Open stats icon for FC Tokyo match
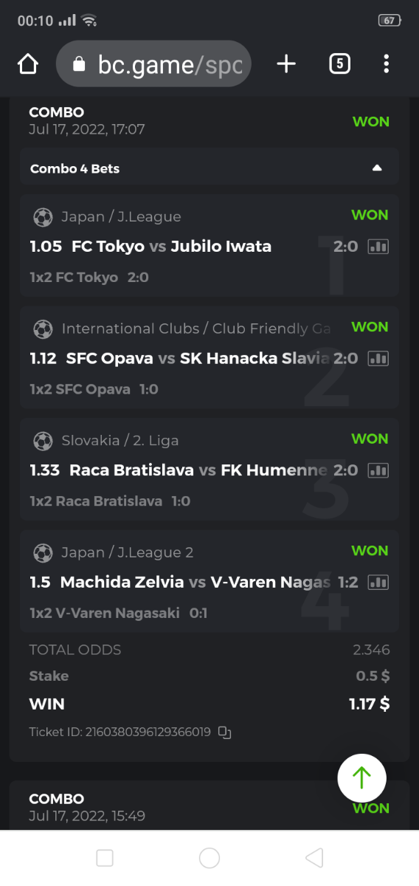 pos(378,247)
